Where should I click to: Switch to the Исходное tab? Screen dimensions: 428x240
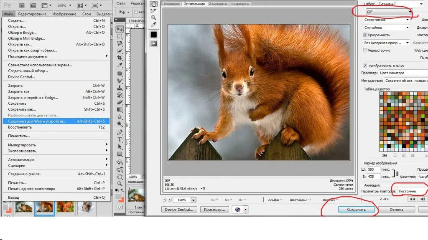(x=172, y=4)
